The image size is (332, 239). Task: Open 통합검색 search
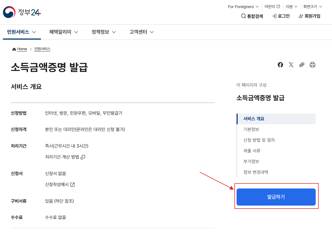pos(252,16)
